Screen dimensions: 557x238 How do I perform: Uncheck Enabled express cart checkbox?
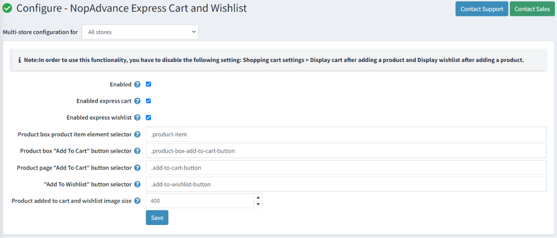tap(148, 101)
